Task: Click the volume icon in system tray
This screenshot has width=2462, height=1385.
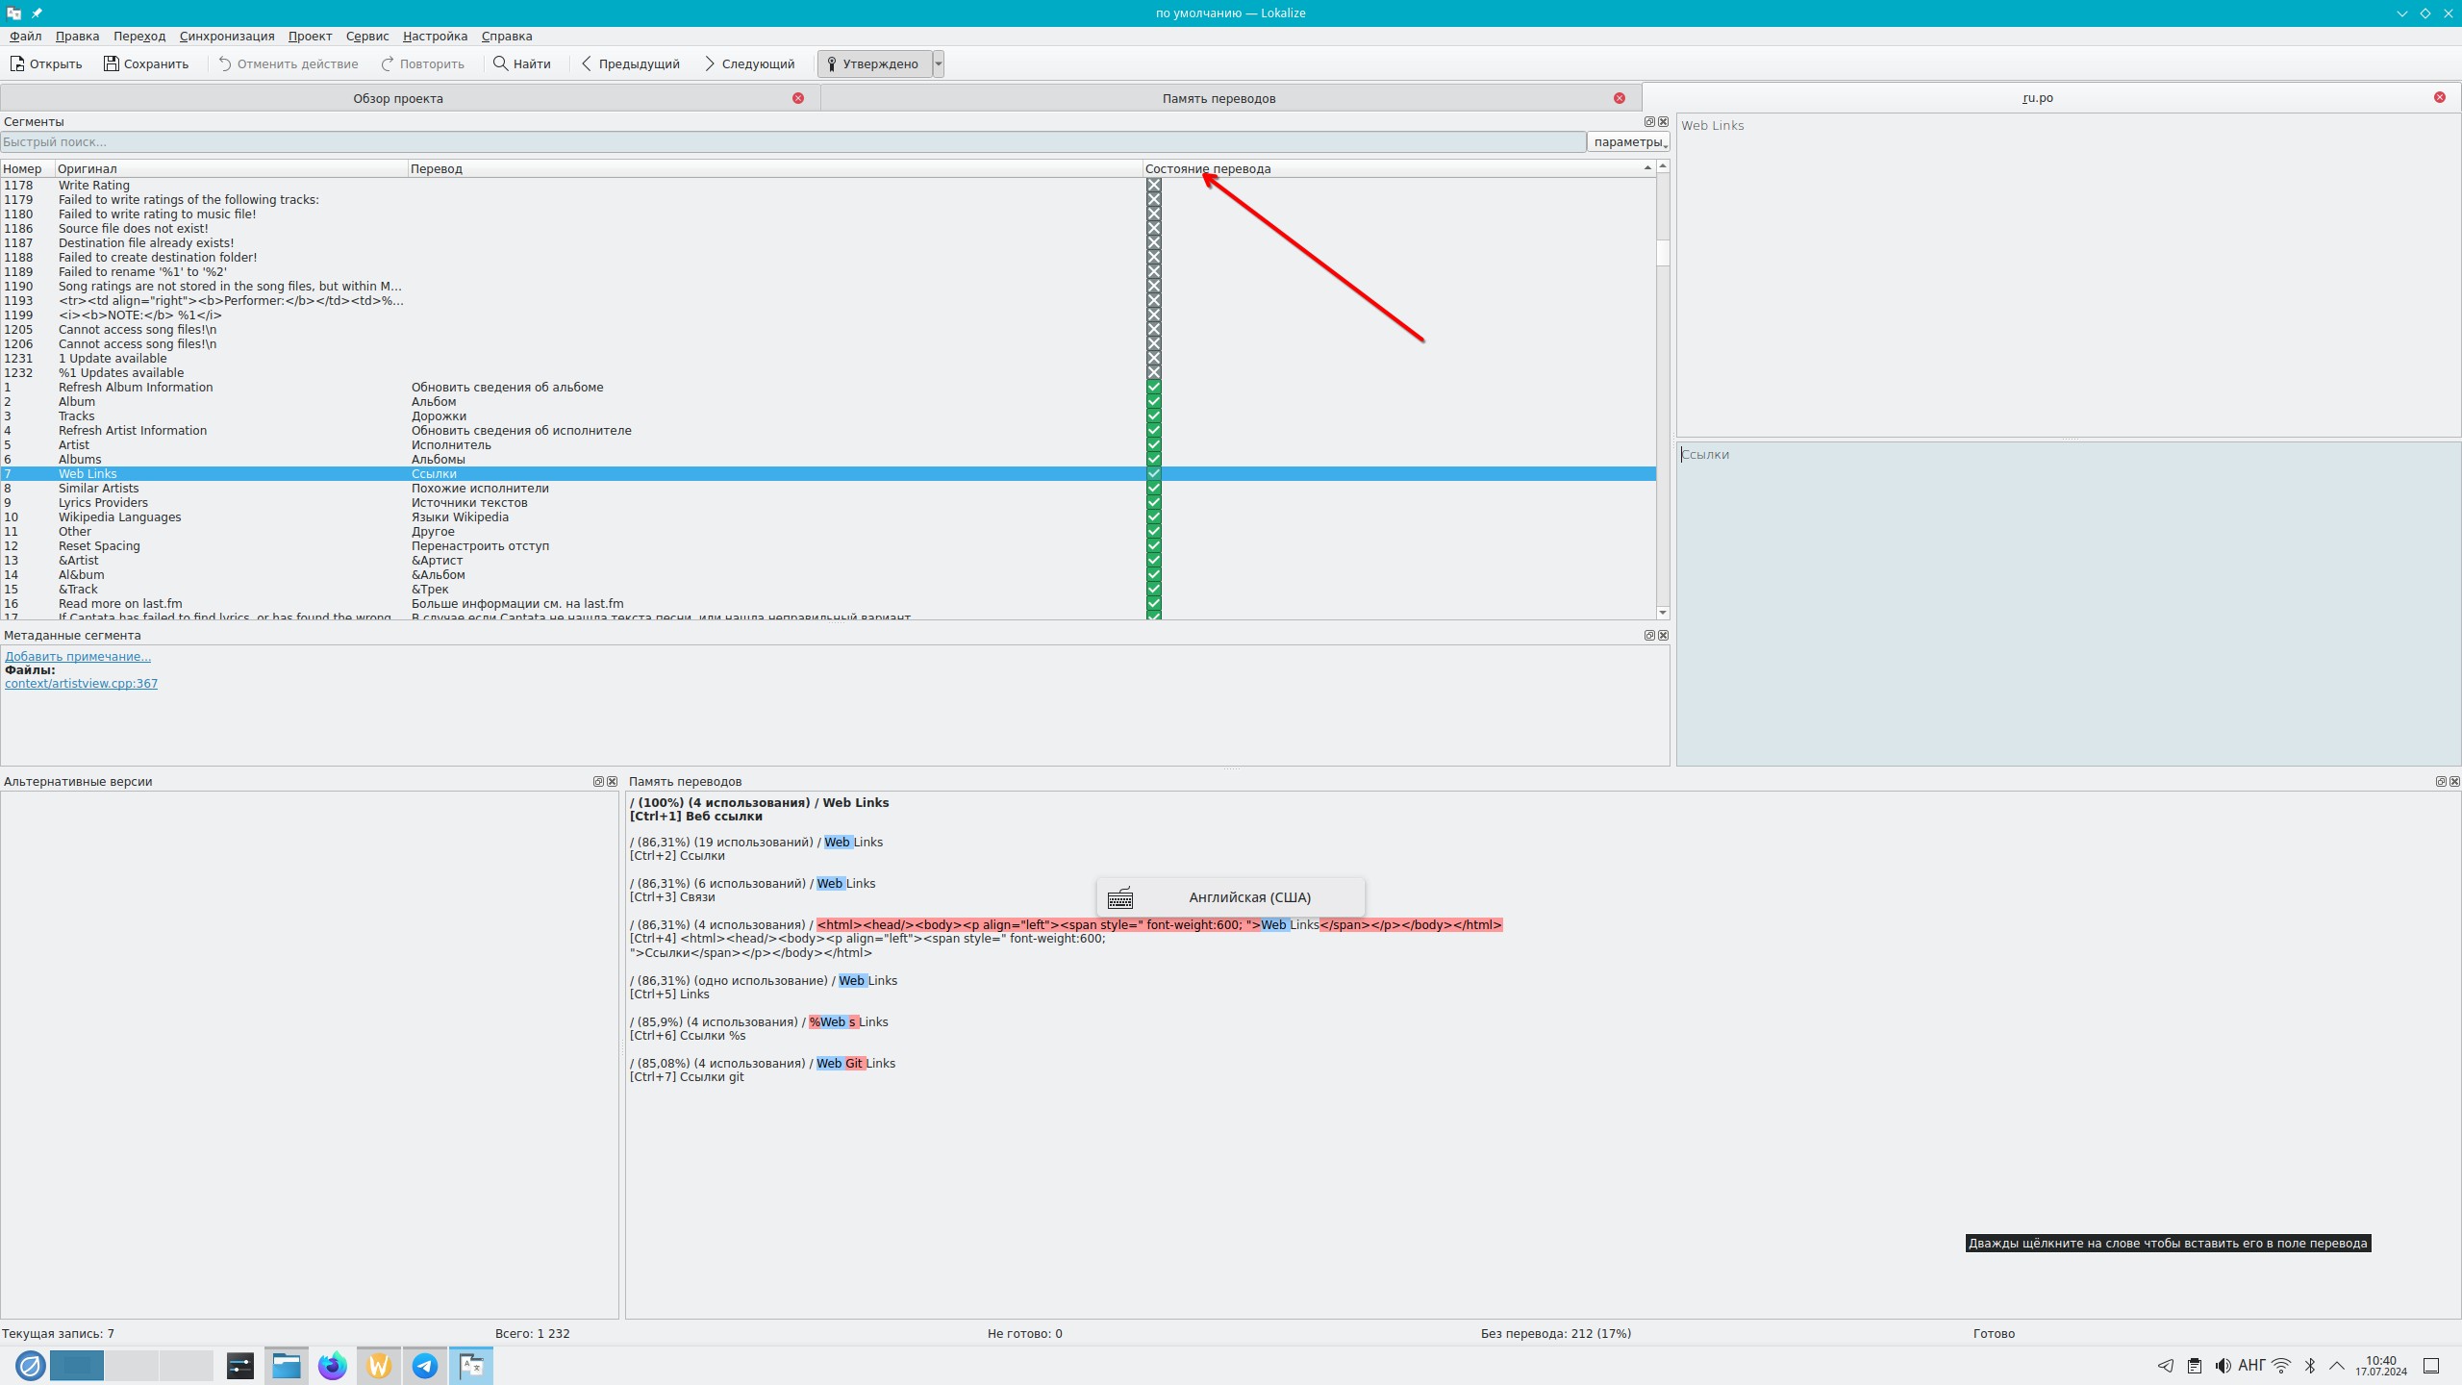Action: point(2223,1366)
